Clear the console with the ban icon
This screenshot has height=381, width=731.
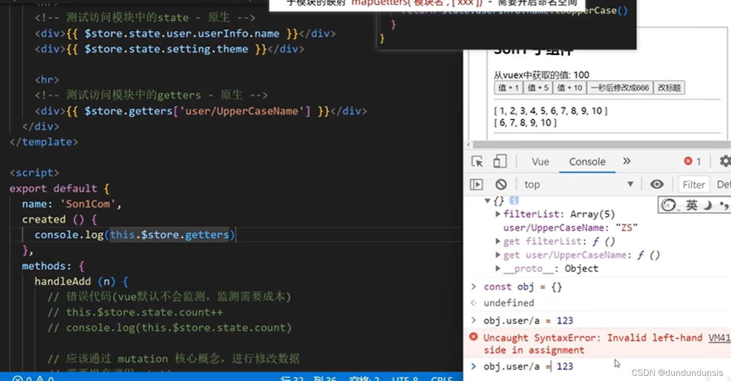(501, 184)
